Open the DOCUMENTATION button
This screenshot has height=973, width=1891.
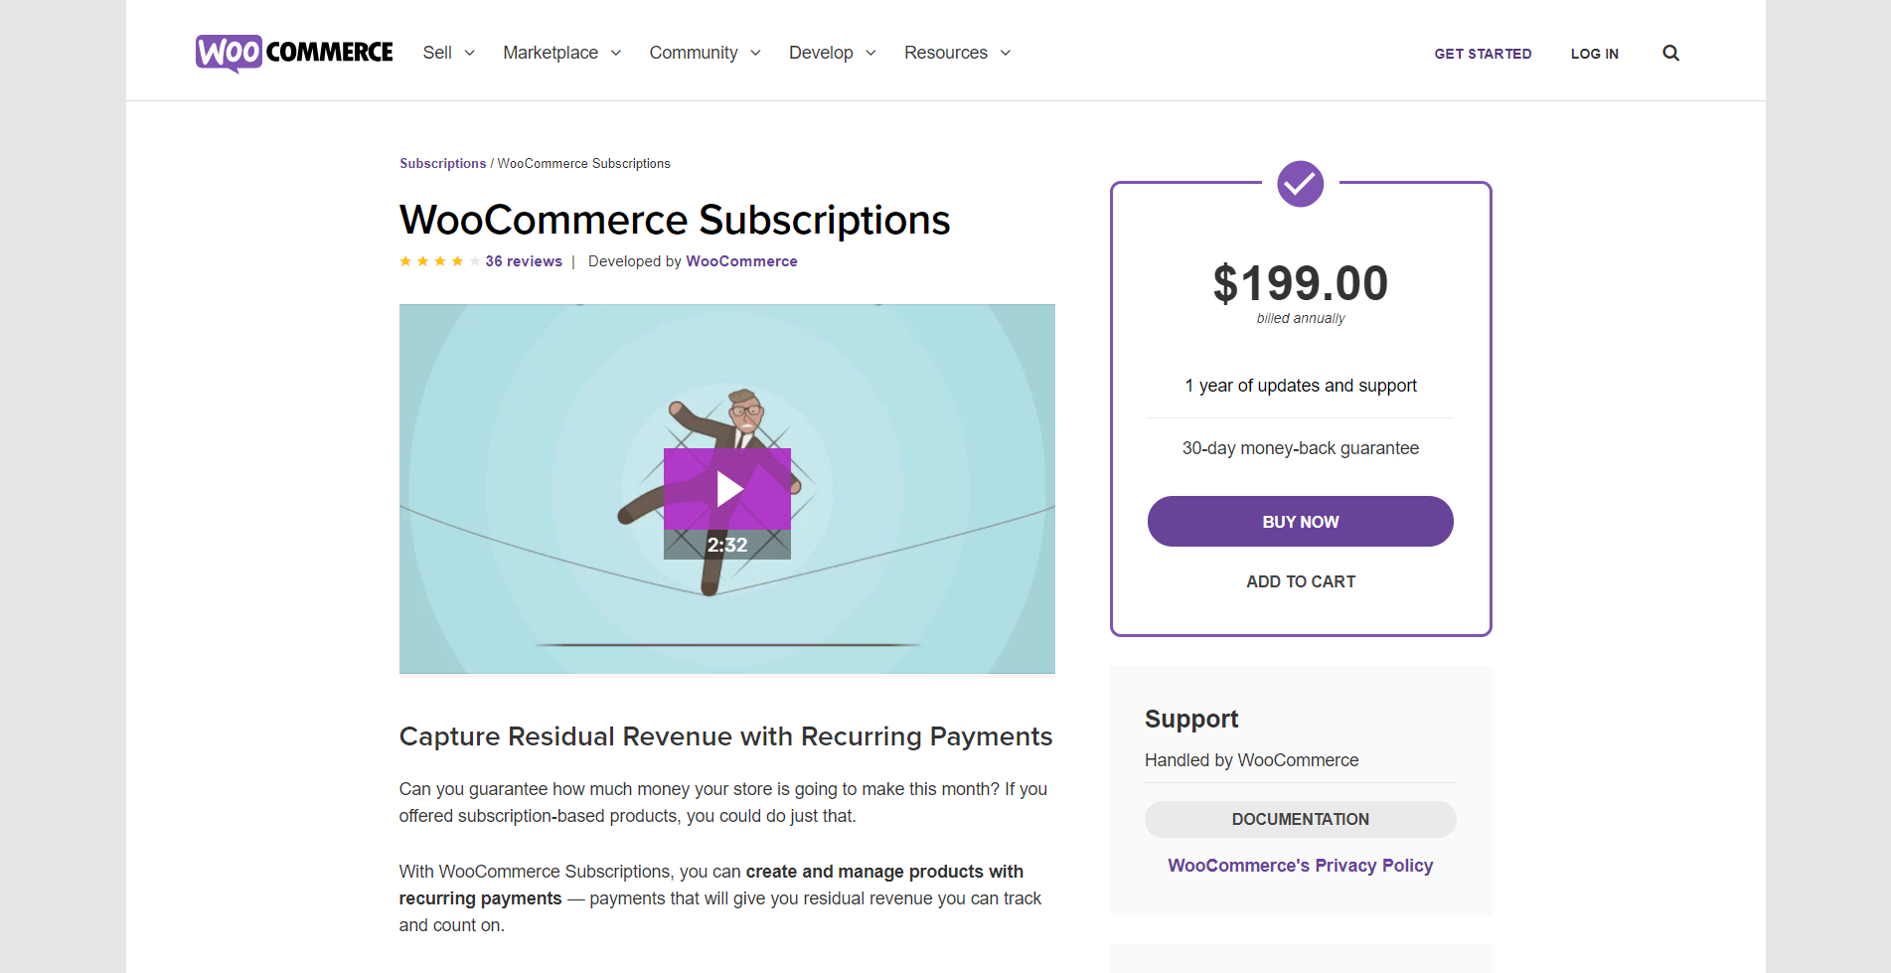[1301, 819]
